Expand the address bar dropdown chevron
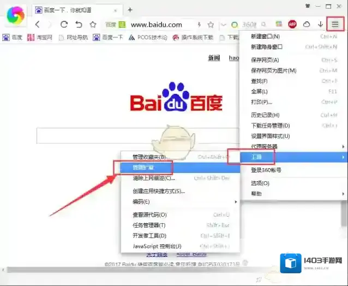This screenshot has width=348, height=286. point(224,25)
